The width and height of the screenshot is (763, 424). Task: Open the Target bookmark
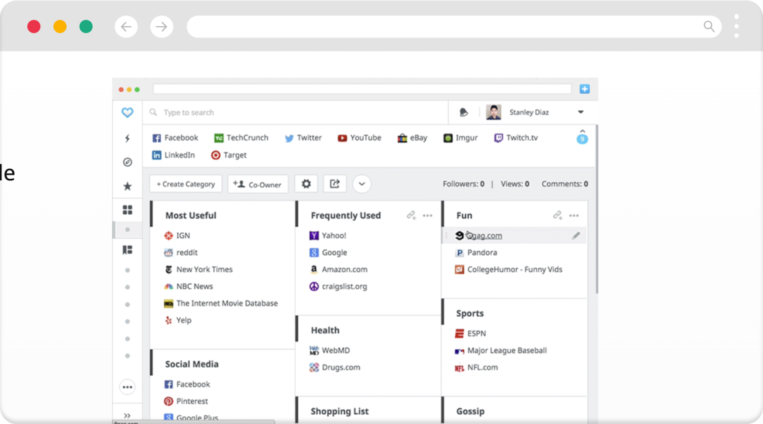229,155
